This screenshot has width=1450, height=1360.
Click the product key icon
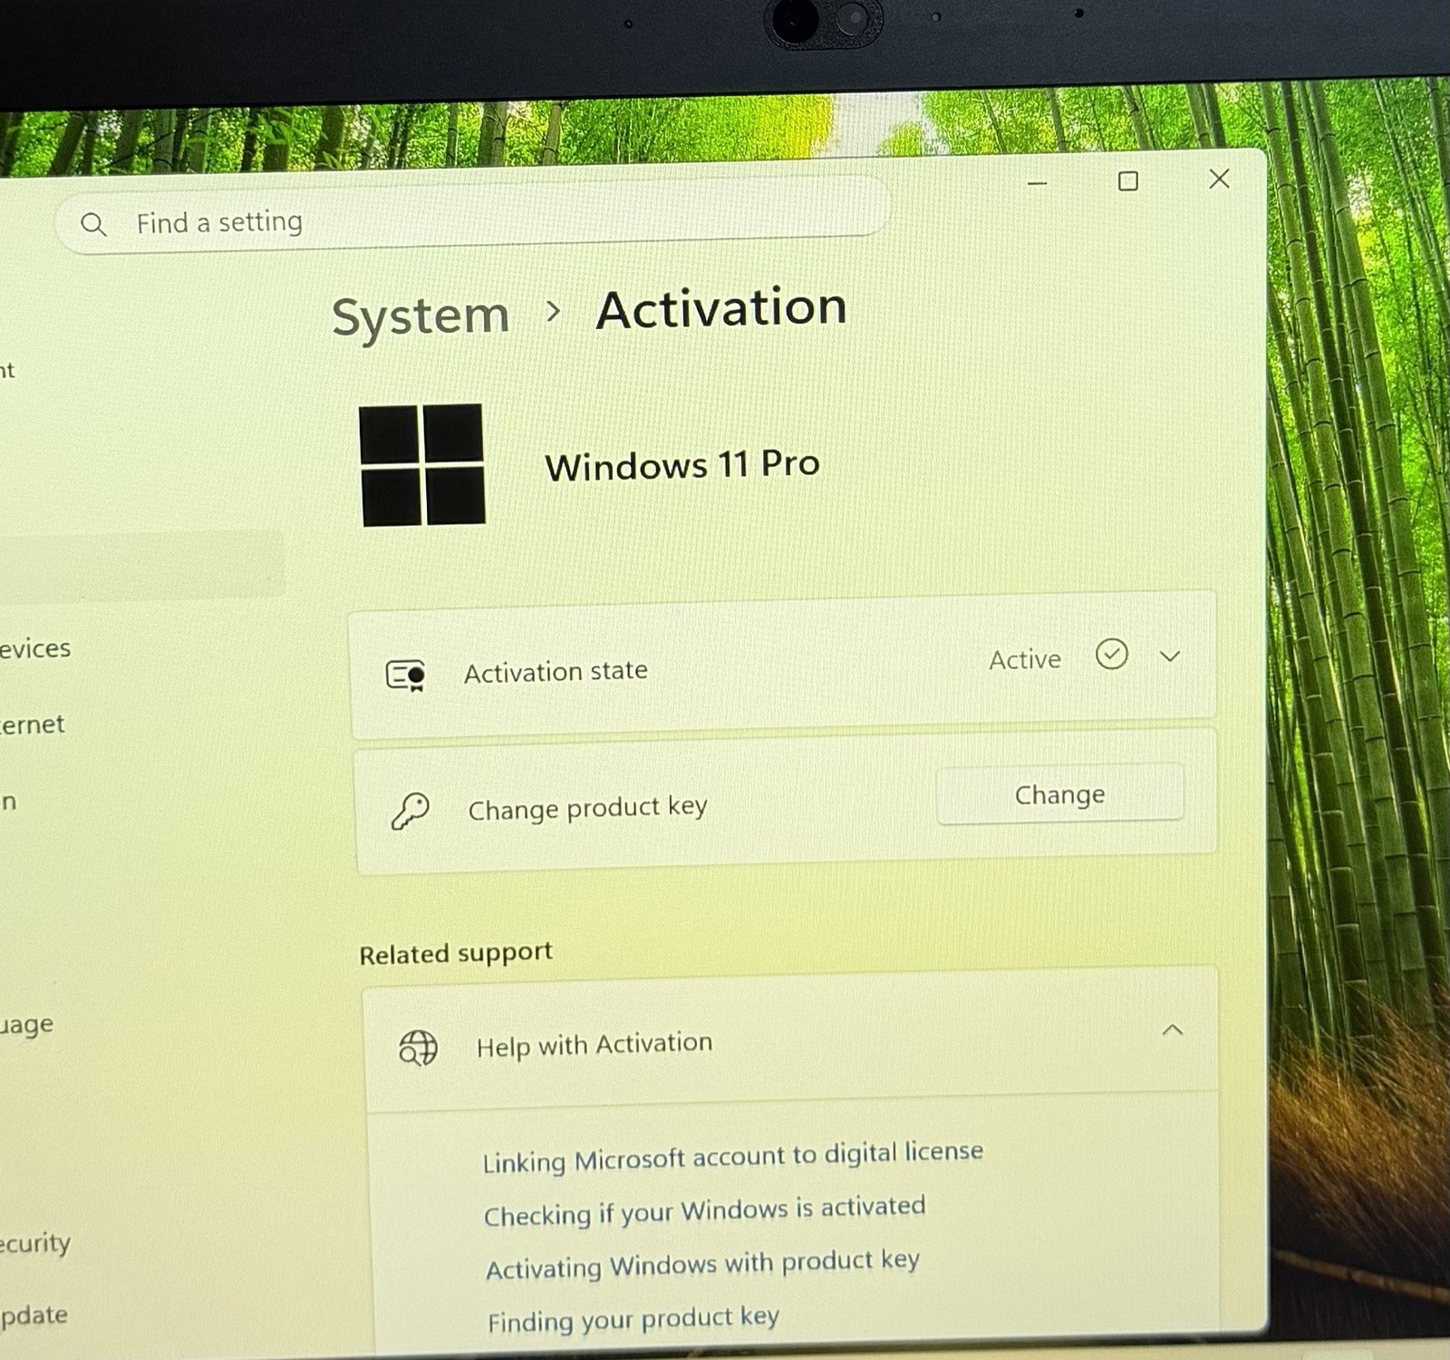click(x=410, y=811)
